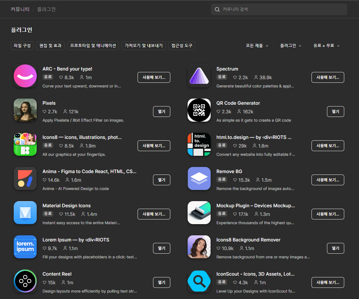Click 열기 button for Pixels plugin
The width and height of the screenshot is (359, 299).
[161, 112]
